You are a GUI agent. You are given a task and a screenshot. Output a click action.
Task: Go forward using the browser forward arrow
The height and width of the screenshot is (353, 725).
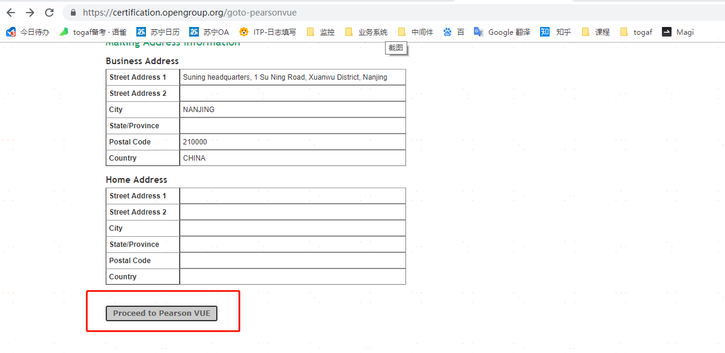pos(30,13)
